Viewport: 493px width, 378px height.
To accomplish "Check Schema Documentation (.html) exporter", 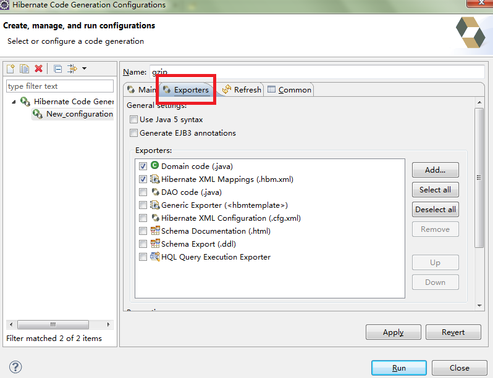I will tap(143, 231).
